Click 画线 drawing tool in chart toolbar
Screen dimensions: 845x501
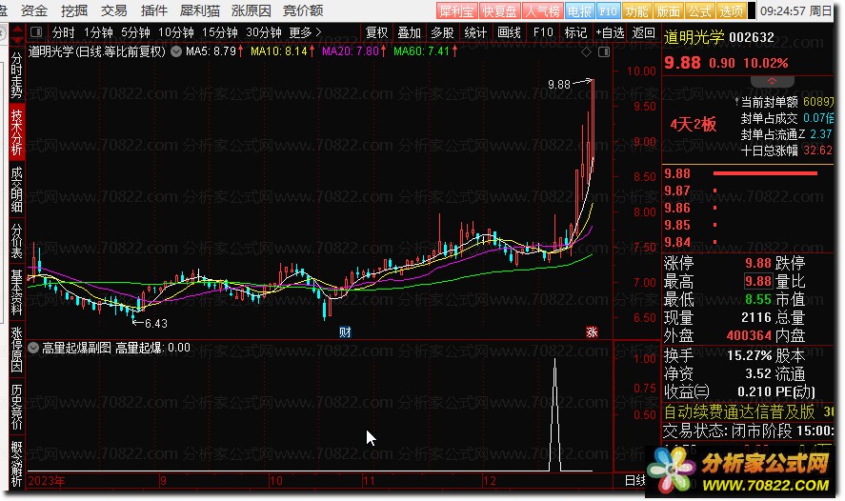coord(509,32)
